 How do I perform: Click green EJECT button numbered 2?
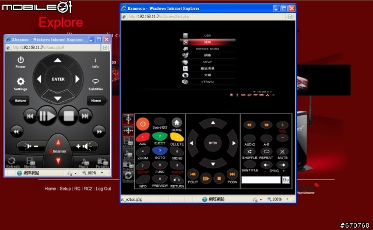tap(160, 136)
